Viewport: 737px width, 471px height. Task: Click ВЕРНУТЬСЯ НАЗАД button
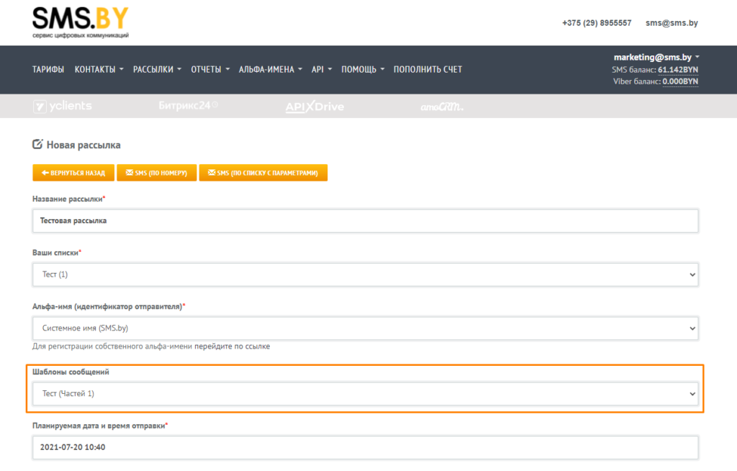pos(73,173)
